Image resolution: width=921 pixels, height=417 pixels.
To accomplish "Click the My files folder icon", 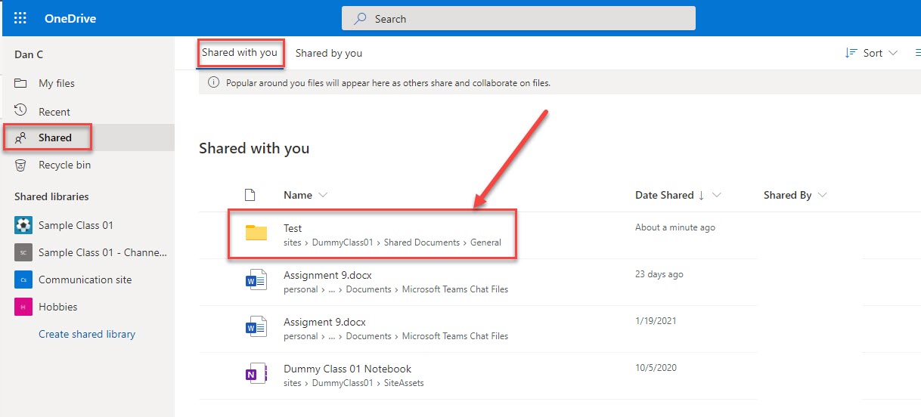I will click(21, 83).
